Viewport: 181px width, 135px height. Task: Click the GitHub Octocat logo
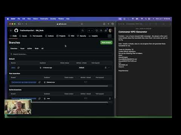point(16,30)
